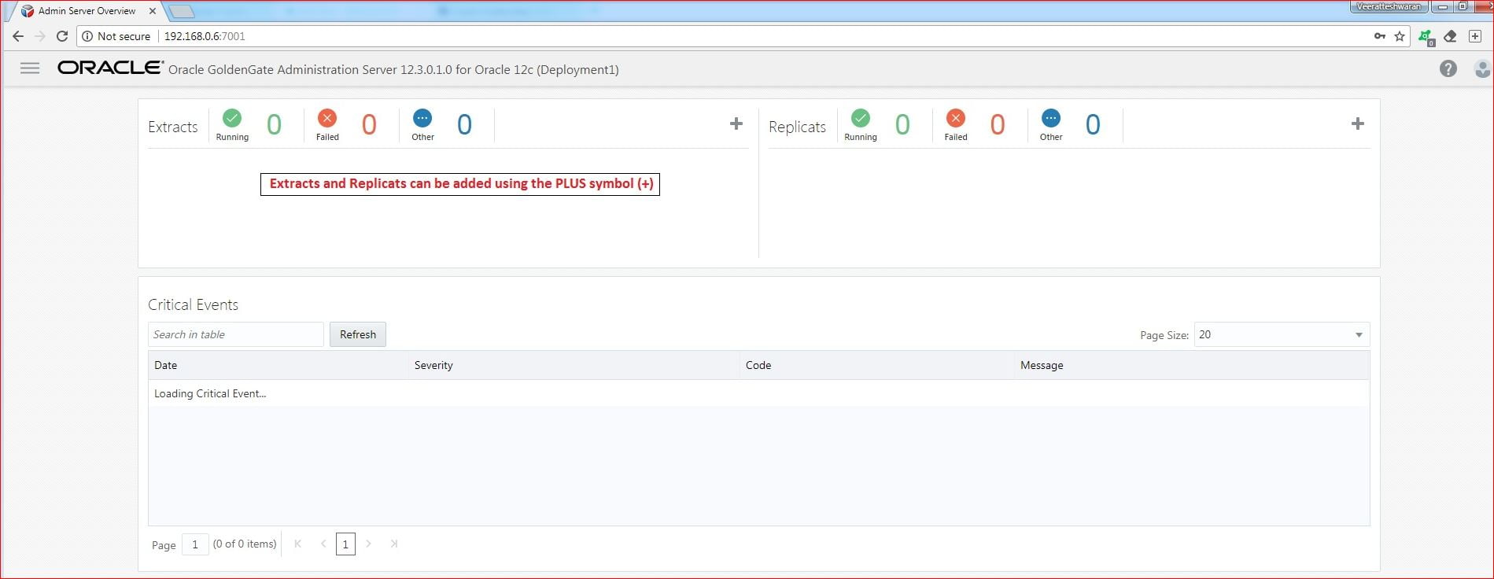Click the Veeratteshwaran user label in titlebar

click(1389, 6)
